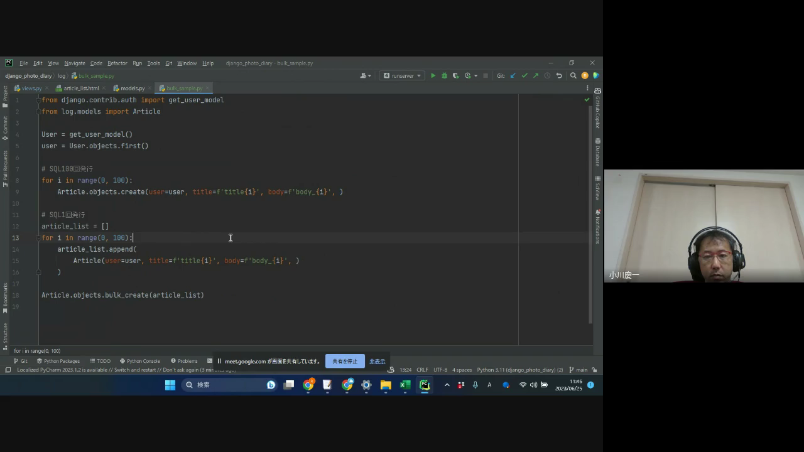804x452 pixels.
Task: Open Search Everywhere magnifier icon
Action: coord(573,76)
